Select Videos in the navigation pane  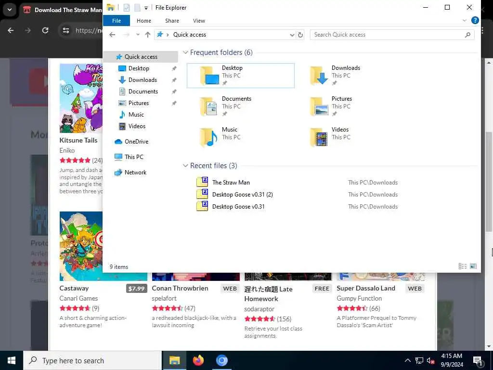coord(137,126)
